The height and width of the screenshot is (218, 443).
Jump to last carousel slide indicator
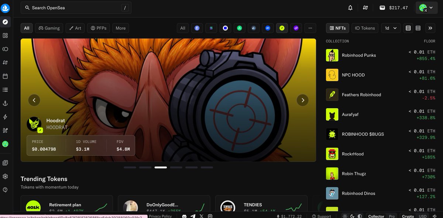207,167
